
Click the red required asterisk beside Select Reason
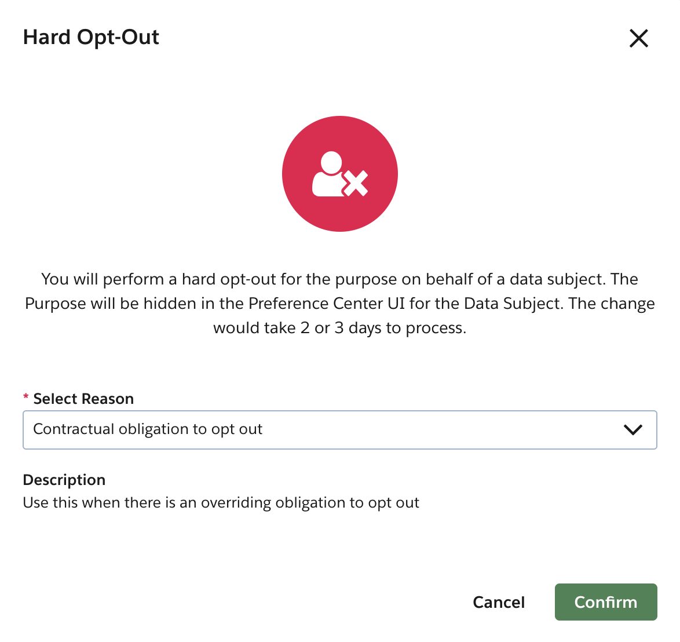[25, 397]
